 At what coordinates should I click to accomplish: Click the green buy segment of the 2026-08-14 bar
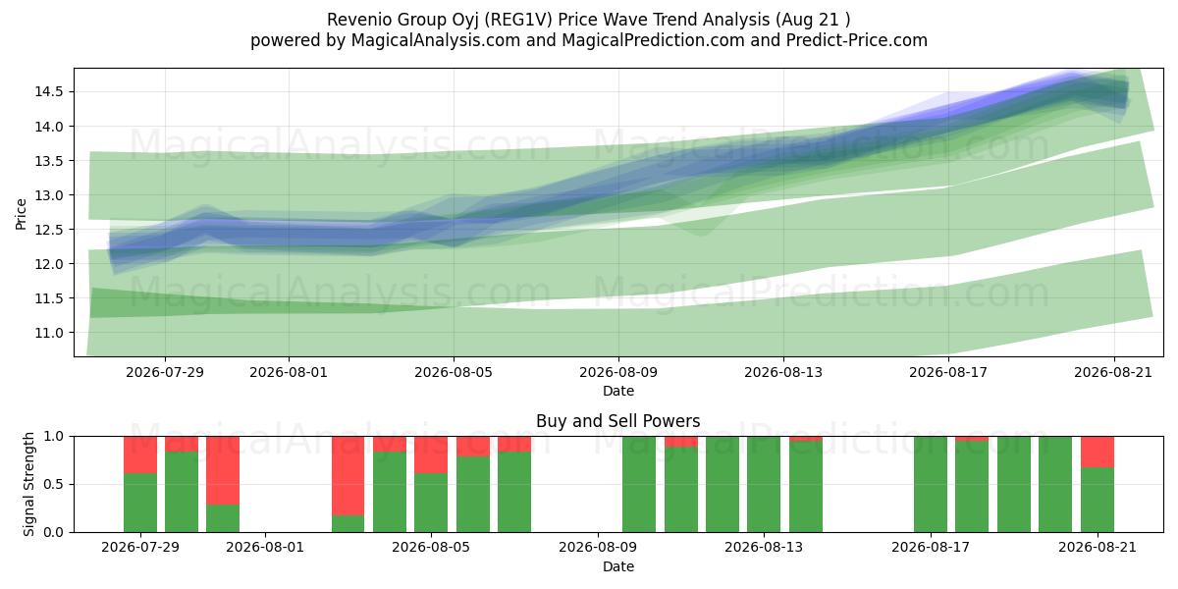coord(806,487)
